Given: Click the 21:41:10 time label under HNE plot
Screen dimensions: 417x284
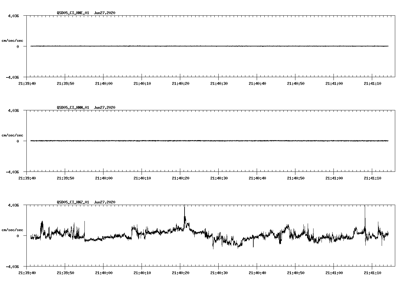Looking at the screenshot, I should [x=372, y=84].
